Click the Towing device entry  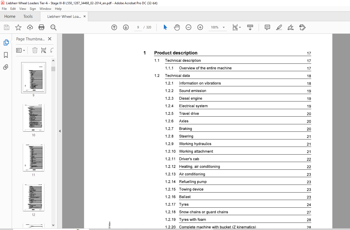[191, 189]
